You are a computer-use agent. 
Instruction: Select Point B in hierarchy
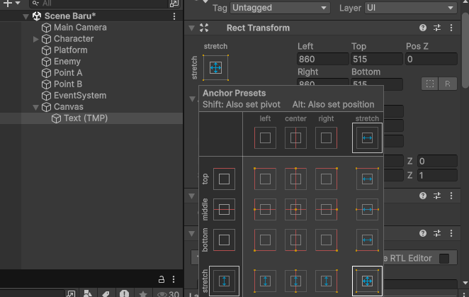68,84
